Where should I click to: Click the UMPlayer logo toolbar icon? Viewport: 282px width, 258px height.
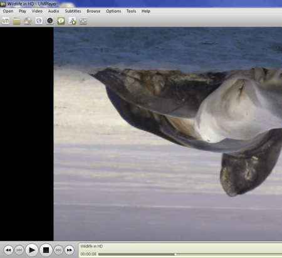point(6,21)
